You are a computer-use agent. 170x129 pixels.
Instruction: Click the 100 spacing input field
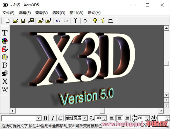[x=98, y=118]
